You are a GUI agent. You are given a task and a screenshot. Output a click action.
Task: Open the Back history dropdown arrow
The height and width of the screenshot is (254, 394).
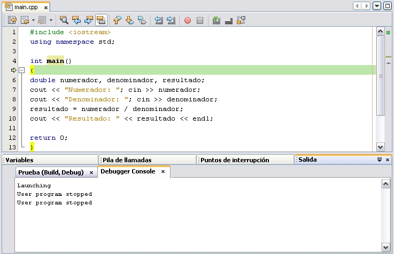click(x=33, y=20)
